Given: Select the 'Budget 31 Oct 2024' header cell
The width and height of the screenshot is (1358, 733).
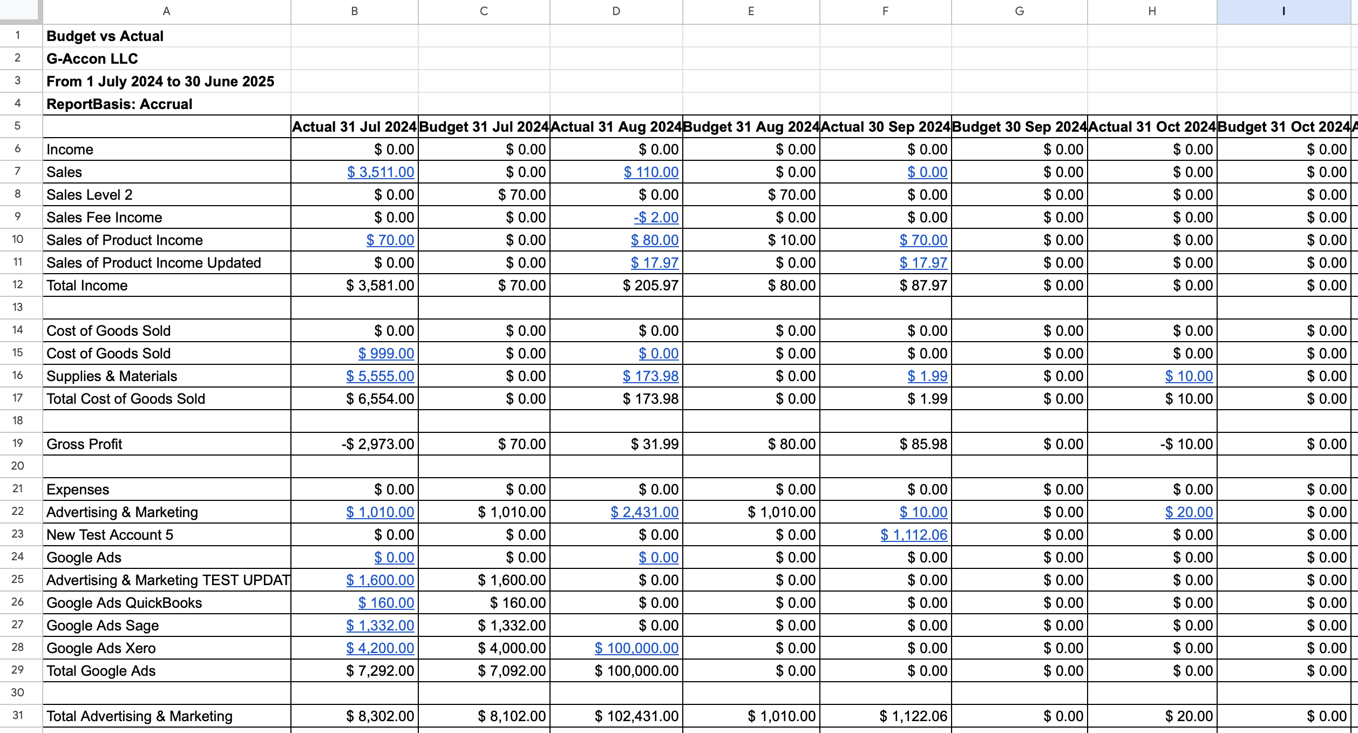Looking at the screenshot, I should tap(1284, 127).
